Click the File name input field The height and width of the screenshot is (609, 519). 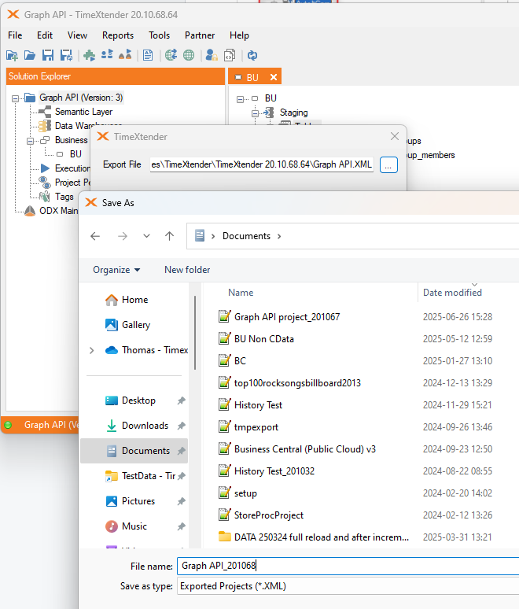[348, 566]
